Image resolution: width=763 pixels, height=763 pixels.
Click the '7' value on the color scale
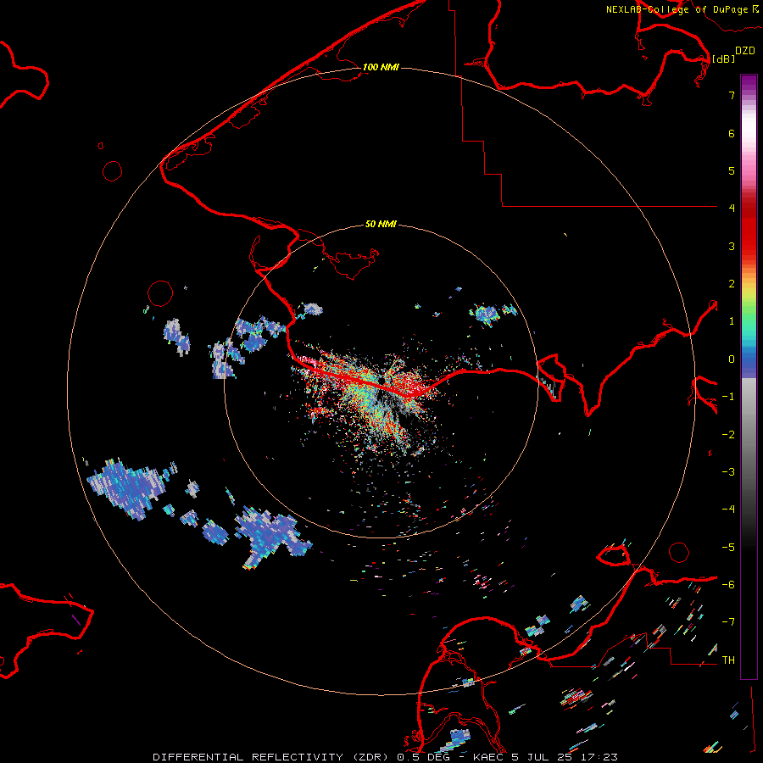732,95
